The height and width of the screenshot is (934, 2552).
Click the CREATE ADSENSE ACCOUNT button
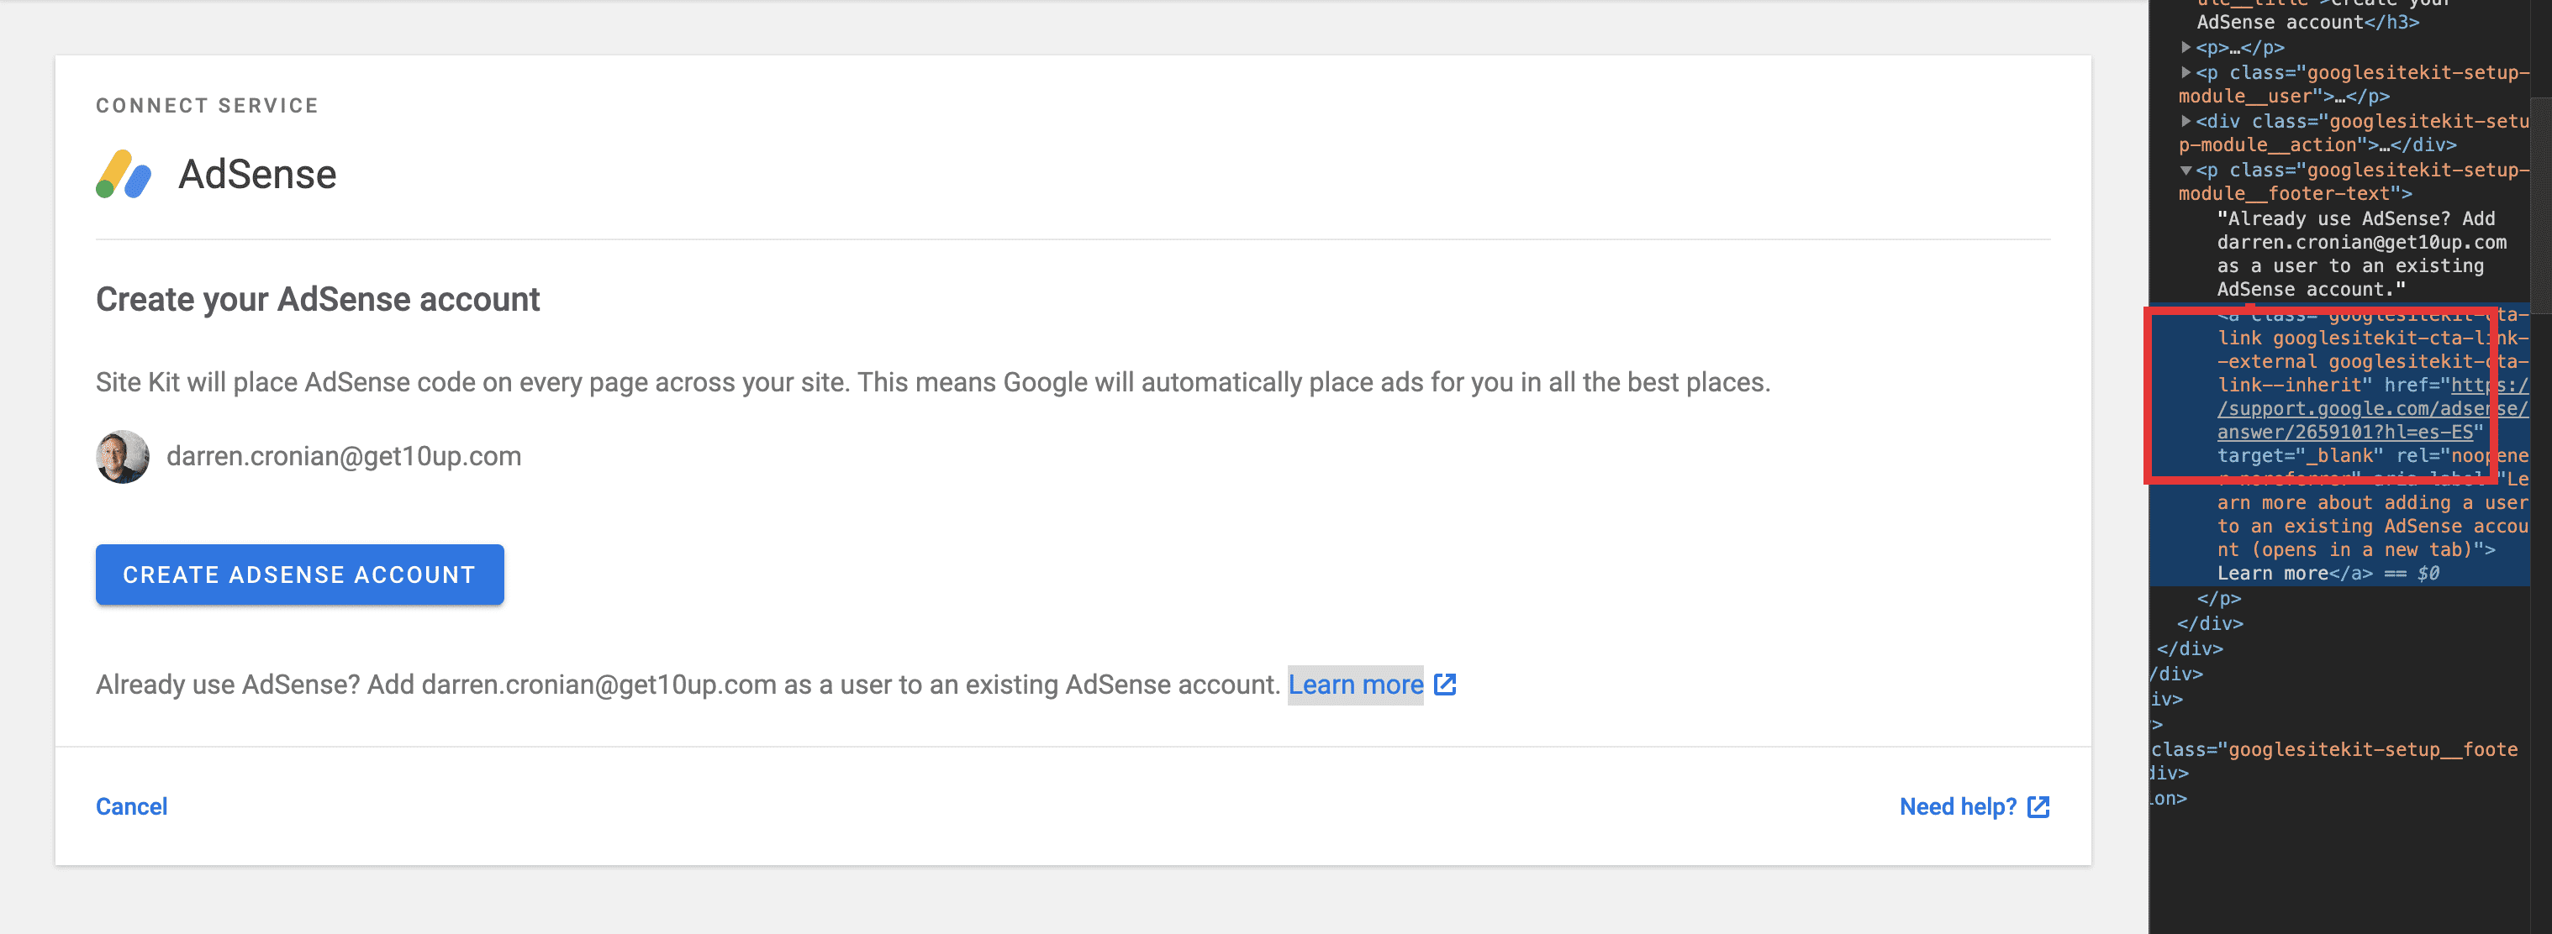tap(299, 574)
